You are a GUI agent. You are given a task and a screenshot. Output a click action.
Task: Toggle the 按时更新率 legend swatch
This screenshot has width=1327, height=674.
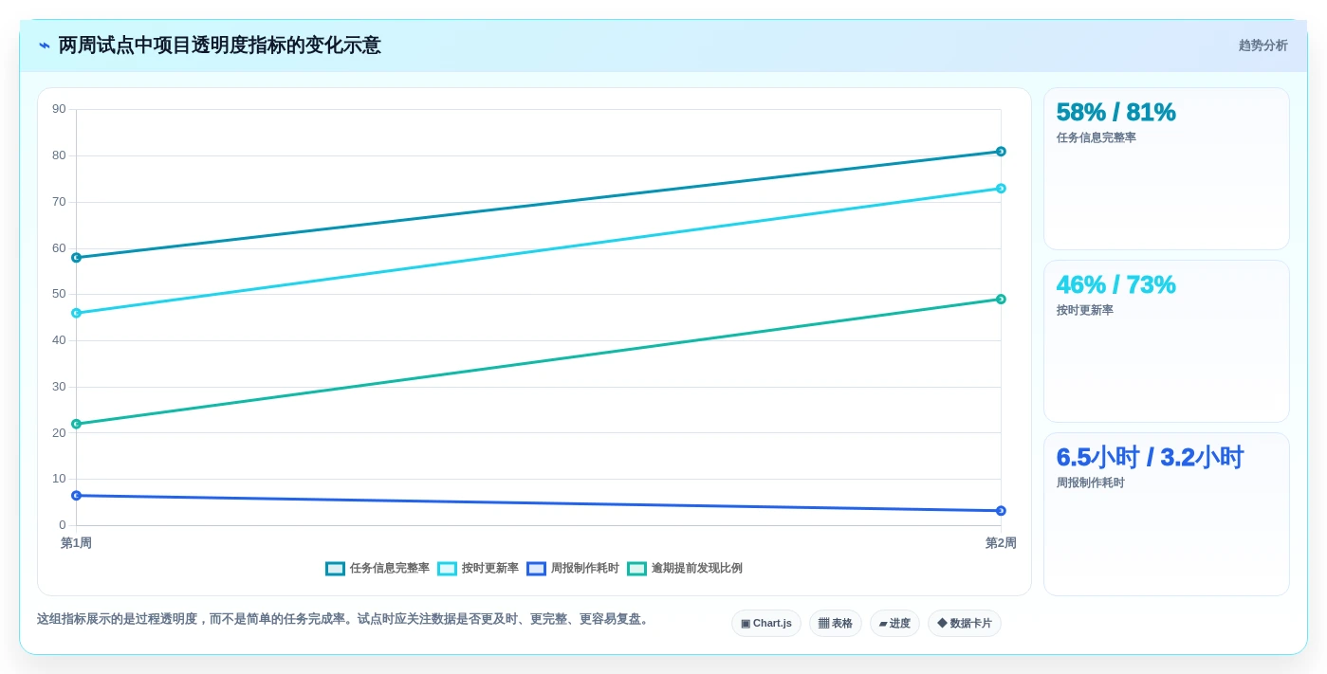pos(447,569)
